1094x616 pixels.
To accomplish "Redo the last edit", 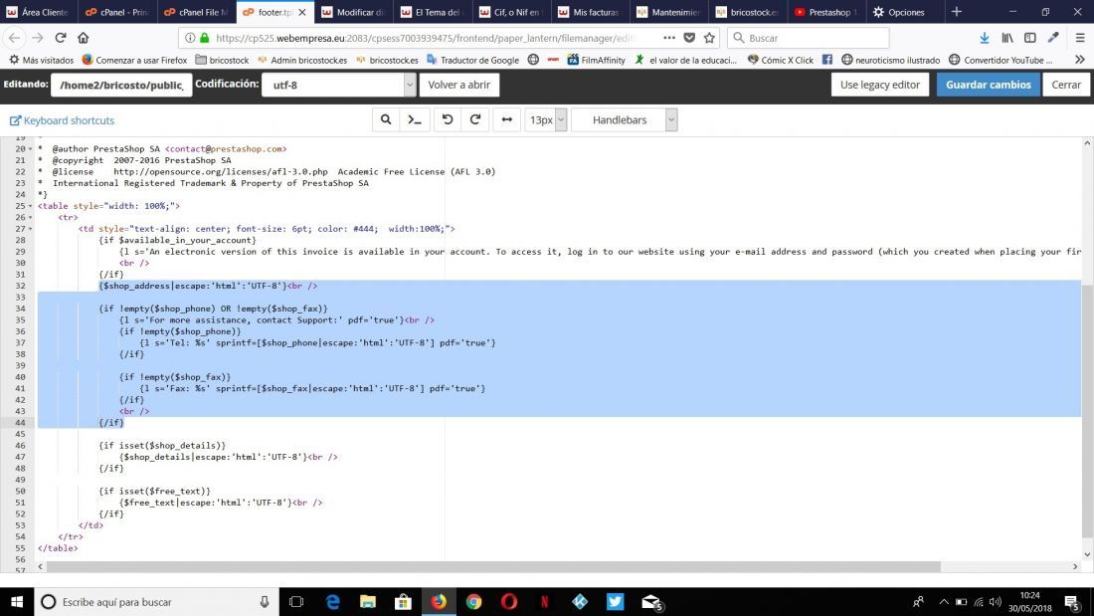I will (x=475, y=120).
